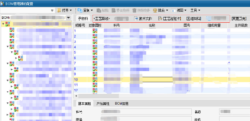The width and height of the screenshot is (250, 121).
Task: Click the left arrow of horizontal scrollbar
Action: [76, 96]
